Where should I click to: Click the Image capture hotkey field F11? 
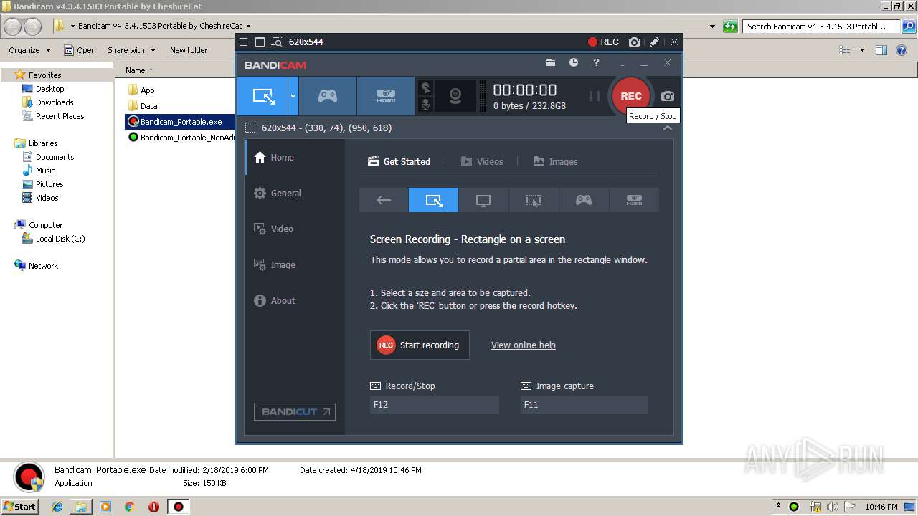click(x=585, y=404)
